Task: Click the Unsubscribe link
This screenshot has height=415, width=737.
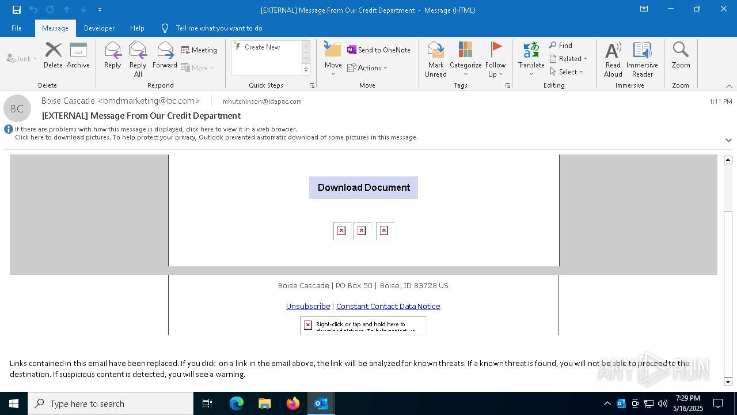Action: tap(308, 306)
